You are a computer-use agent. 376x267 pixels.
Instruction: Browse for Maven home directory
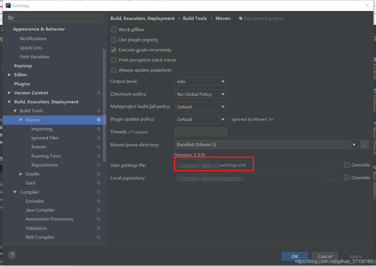(364, 145)
